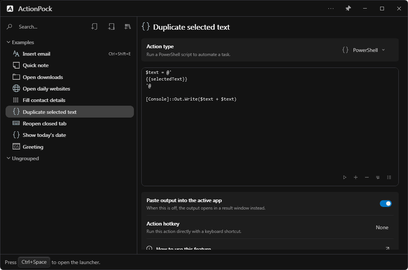Click the ActionPock app logo icon
This screenshot has height=270, width=408.
[x=10, y=9]
